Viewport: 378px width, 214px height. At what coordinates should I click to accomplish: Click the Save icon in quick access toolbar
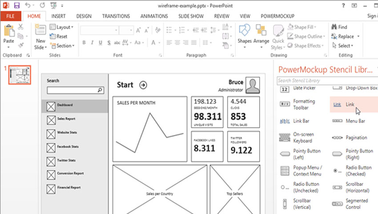(x=17, y=5)
